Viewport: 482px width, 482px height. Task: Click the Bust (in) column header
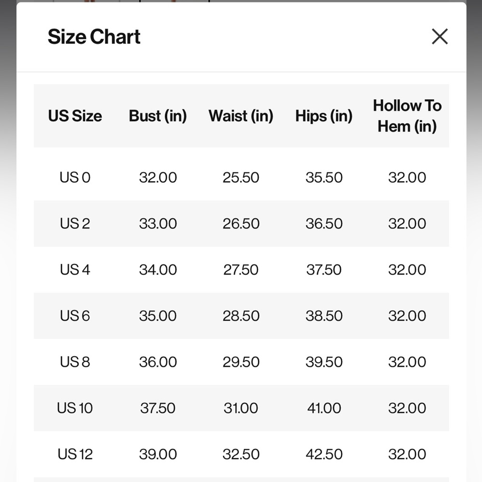click(x=158, y=116)
